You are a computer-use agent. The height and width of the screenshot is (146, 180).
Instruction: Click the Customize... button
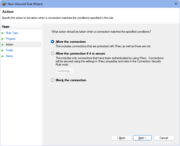(x=65, y=71)
